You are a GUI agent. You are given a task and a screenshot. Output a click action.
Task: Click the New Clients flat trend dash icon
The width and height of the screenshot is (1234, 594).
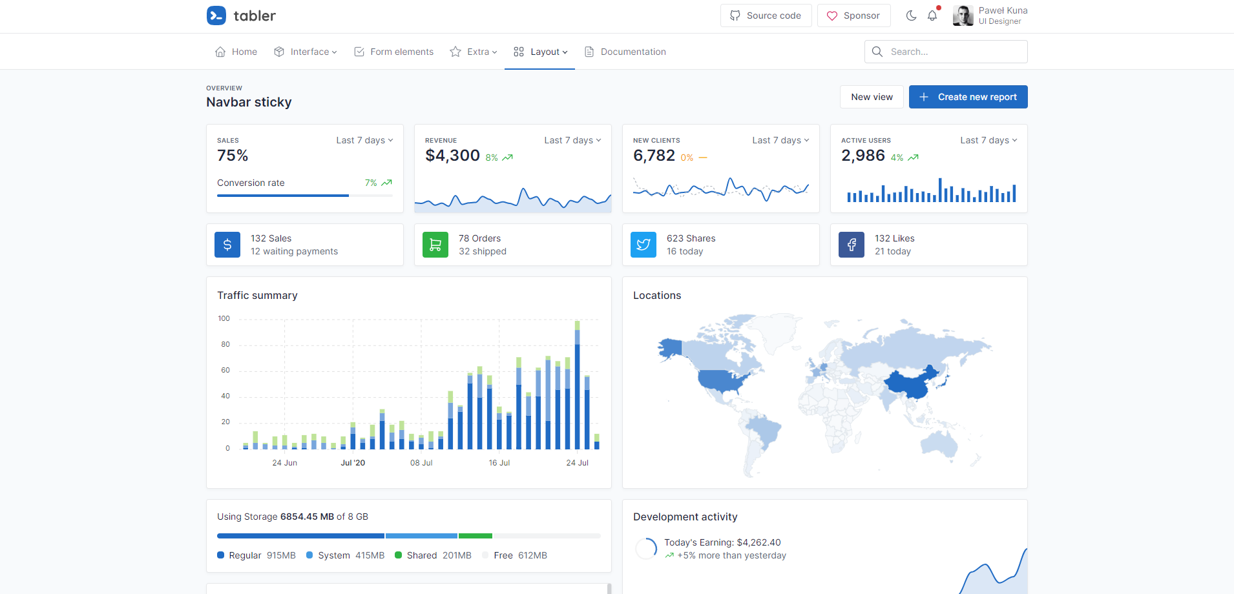(x=703, y=158)
